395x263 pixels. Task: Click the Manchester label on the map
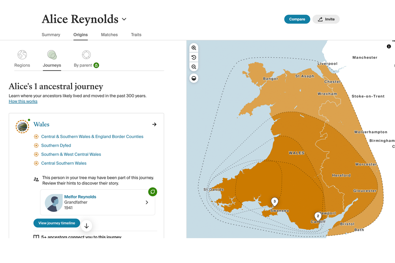click(x=365, y=58)
